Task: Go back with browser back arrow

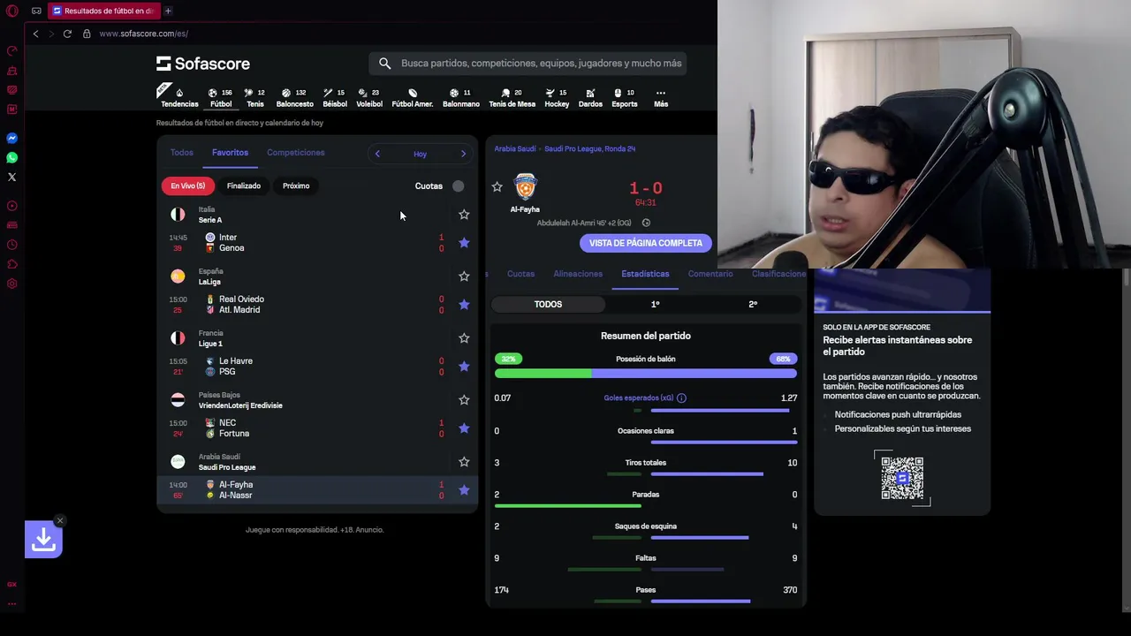Action: [x=35, y=34]
